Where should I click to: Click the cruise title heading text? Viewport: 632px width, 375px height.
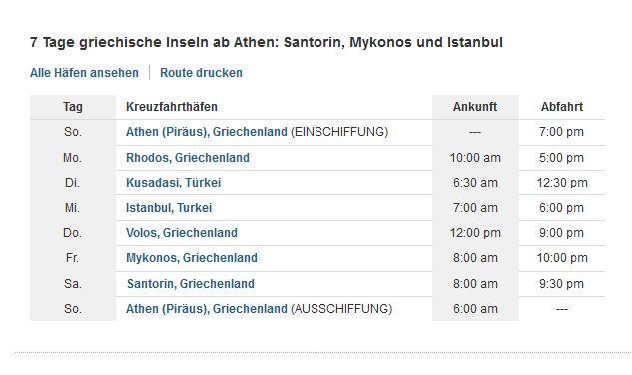(267, 42)
